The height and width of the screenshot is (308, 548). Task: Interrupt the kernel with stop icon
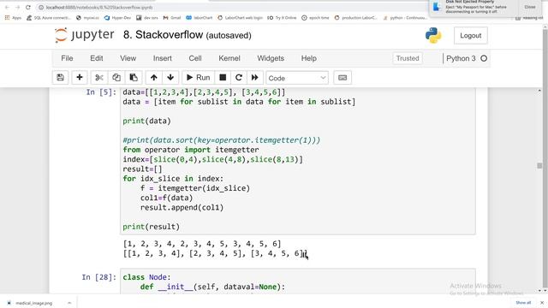click(x=223, y=78)
